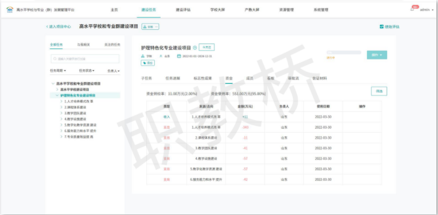The image size is (438, 215).
Task: Switch to the 看板 tab
Action: (270, 78)
